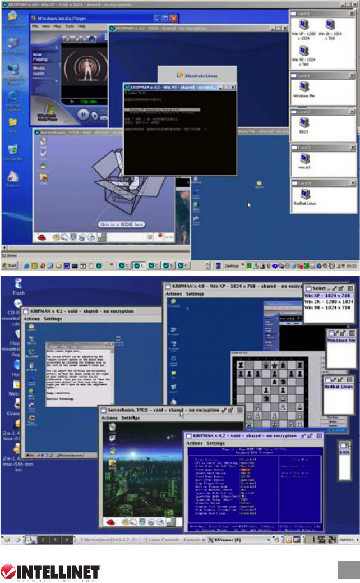Select 'Win 2K - 1280 x 1024' list entry
Viewport: 360px width, 583px height.
click(329, 302)
